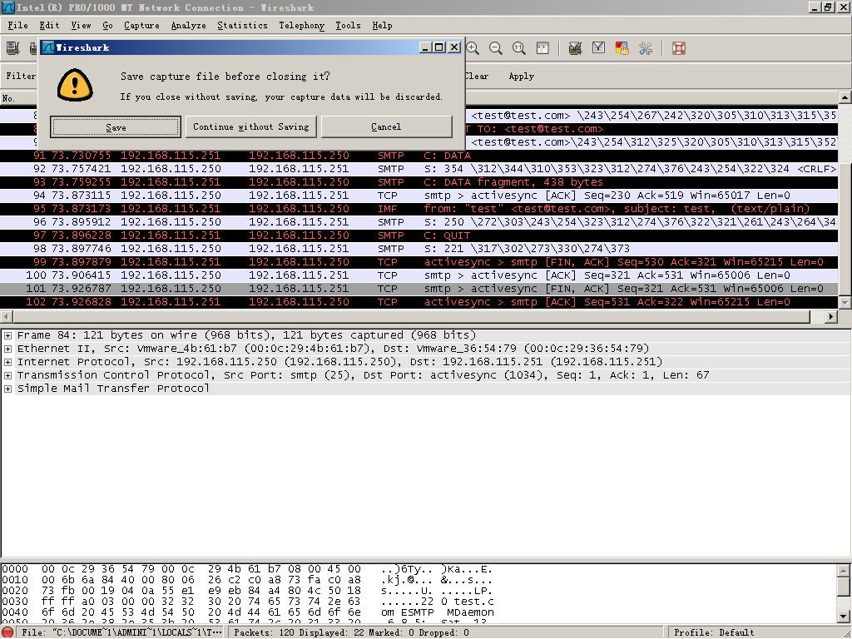Click Save in the Wireshark dialog
The width and height of the screenshot is (852, 639).
pyautogui.click(x=116, y=126)
